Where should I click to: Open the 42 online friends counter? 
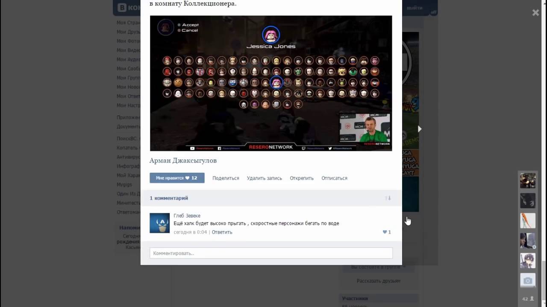pos(528,299)
